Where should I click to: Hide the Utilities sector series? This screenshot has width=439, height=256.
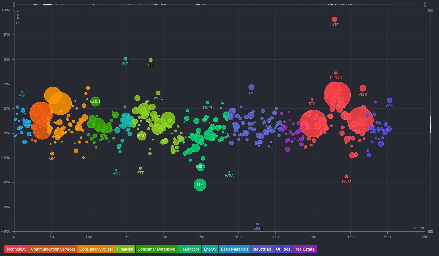click(283, 249)
